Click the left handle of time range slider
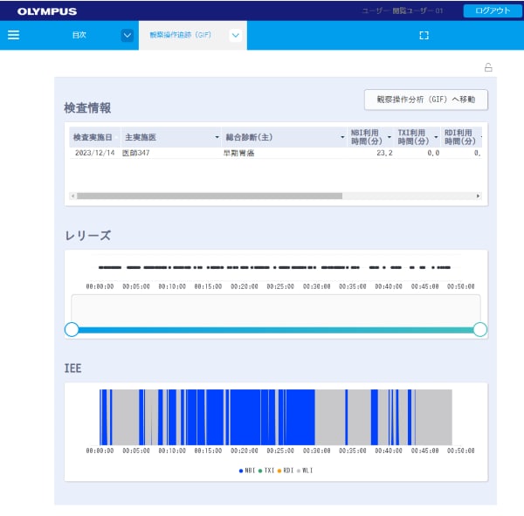Viewport: 524px width, 516px height. pyautogui.click(x=72, y=329)
